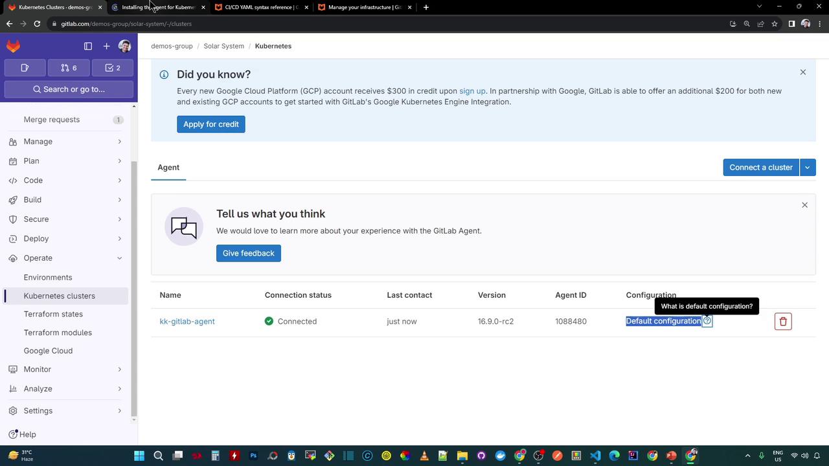
Task: Select Environments in the sidebar
Action: 67,277
